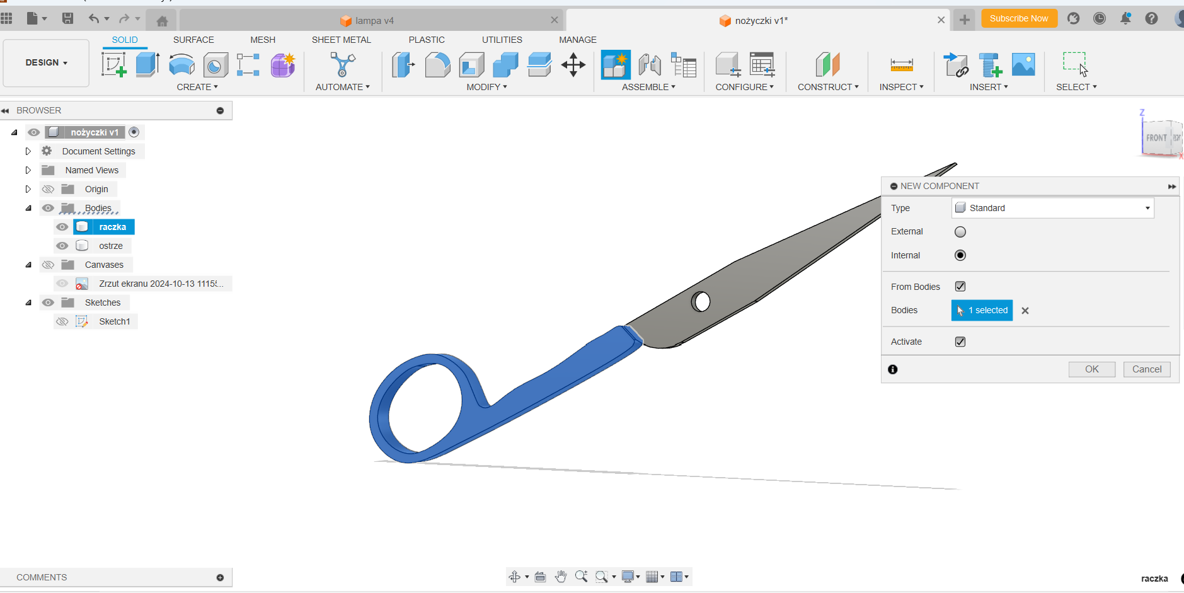Select the Measure ruler icon

902,65
